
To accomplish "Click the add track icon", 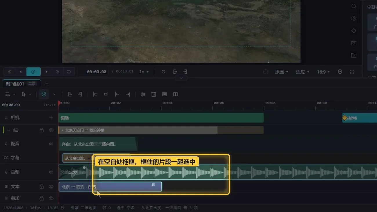I will click(x=8, y=94).
